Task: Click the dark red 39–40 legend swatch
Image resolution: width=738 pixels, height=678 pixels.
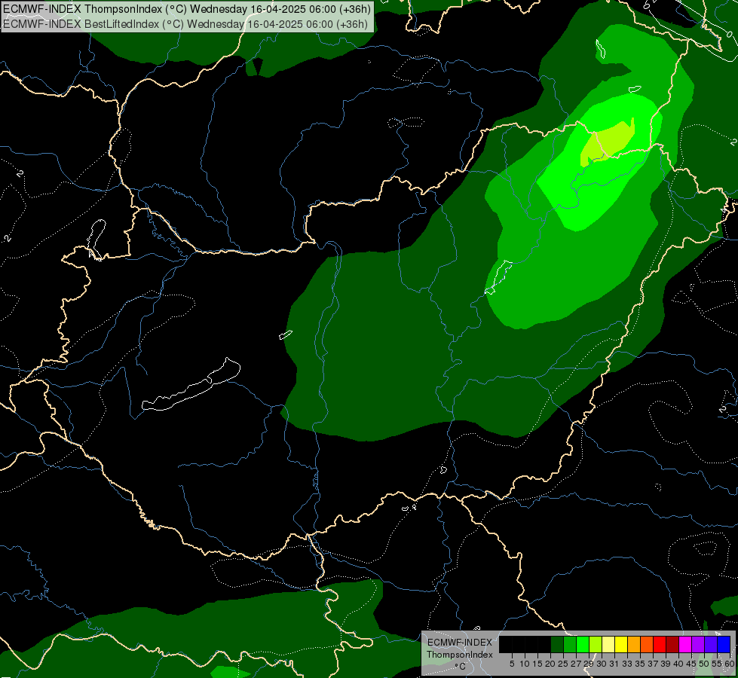Action: (x=672, y=644)
